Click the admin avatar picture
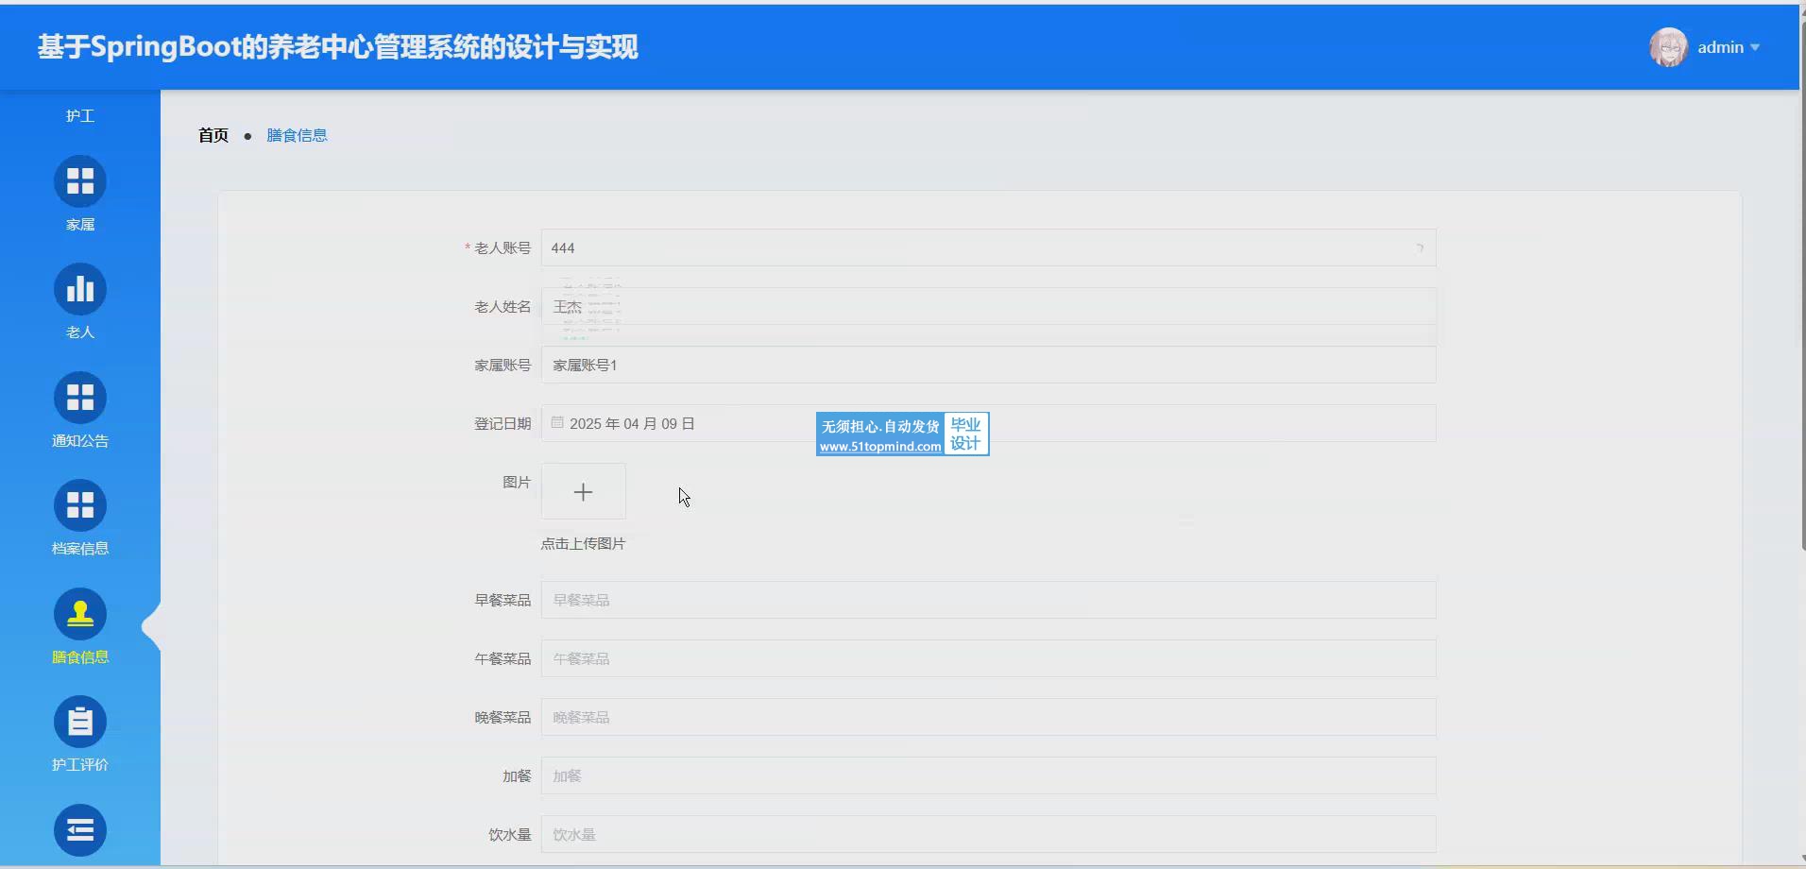1806x869 pixels. 1668,47
